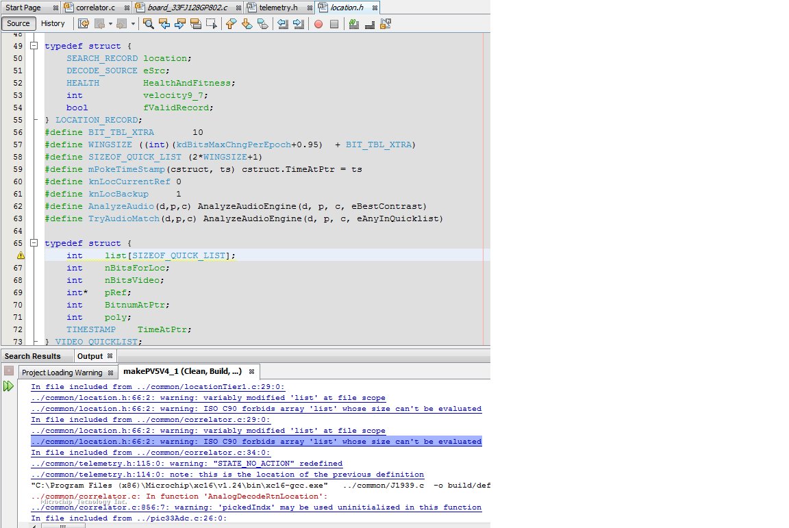Click the Last Edit location toolbar icon
Image resolution: width=789 pixels, height=528 pixels.
pos(84,23)
